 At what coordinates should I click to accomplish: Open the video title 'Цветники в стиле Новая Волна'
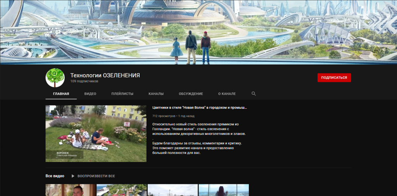point(200,107)
